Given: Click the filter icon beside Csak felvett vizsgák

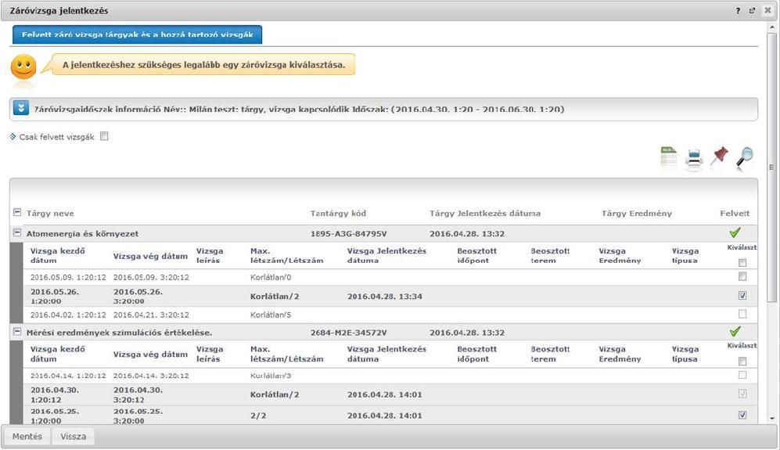Looking at the screenshot, I should 13,136.
